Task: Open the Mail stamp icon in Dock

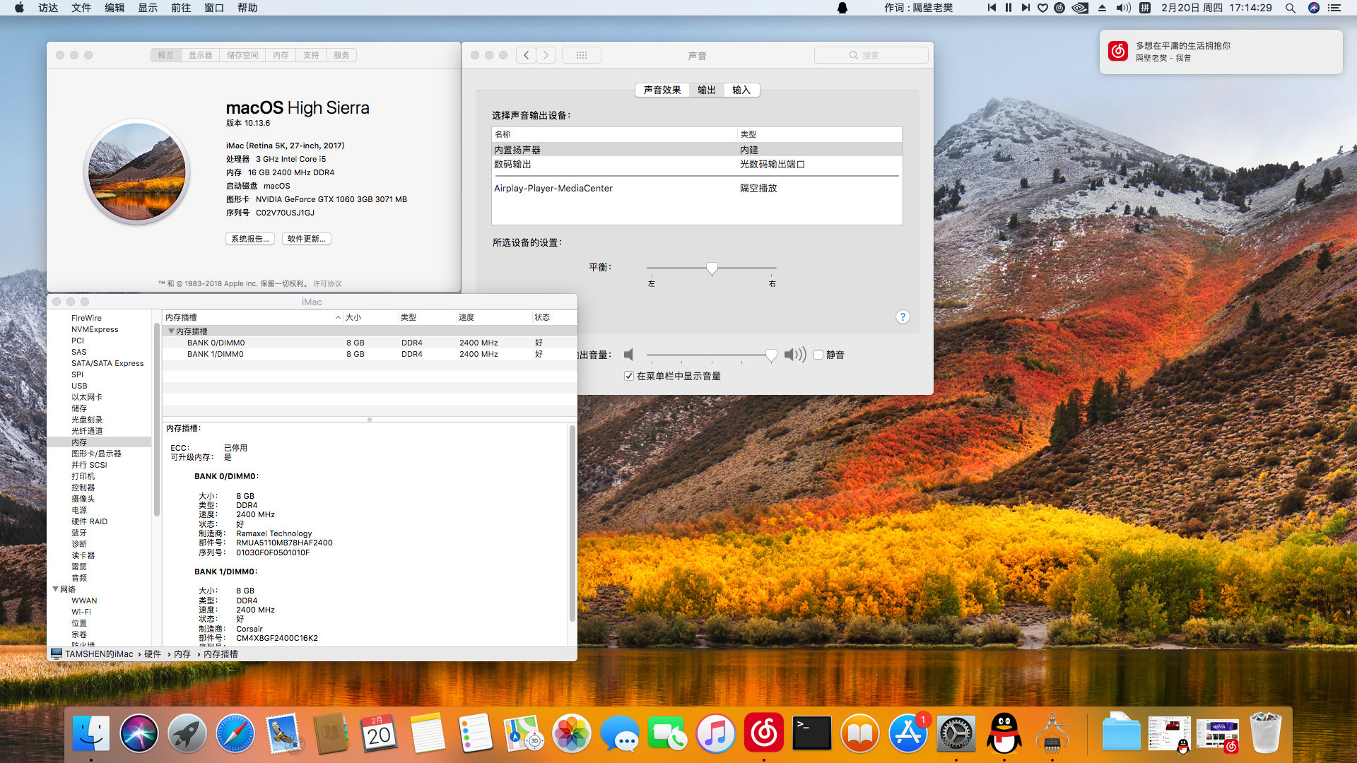Action: pos(283,733)
